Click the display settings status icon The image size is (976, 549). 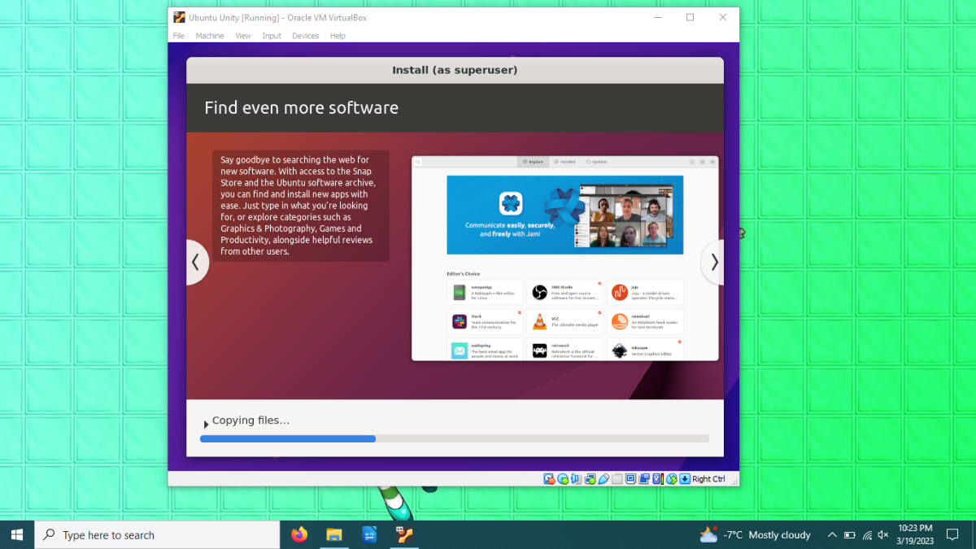tap(630, 479)
